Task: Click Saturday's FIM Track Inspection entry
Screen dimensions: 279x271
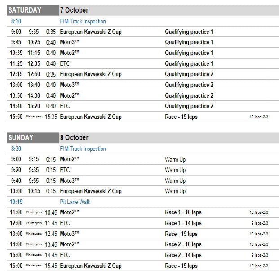Action: 83,22
